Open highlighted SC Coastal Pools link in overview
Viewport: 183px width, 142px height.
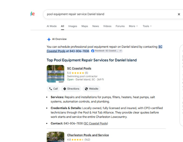68,51
